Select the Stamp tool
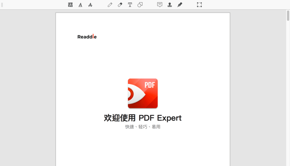The image size is (290, 166). coord(170,5)
